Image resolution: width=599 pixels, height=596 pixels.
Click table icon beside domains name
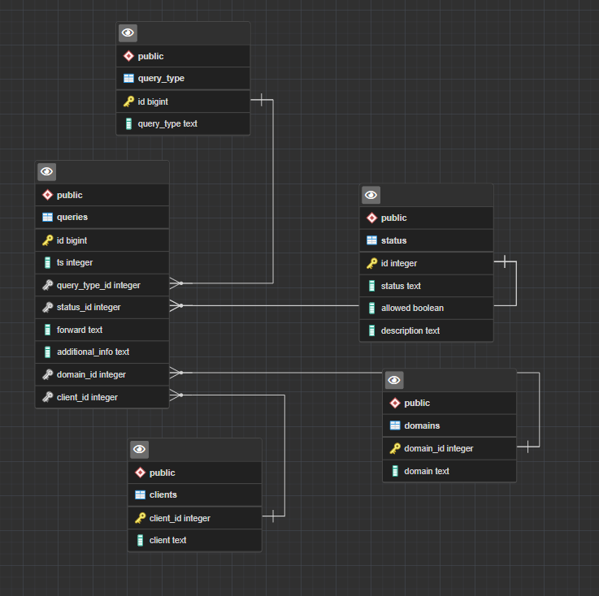click(x=395, y=425)
